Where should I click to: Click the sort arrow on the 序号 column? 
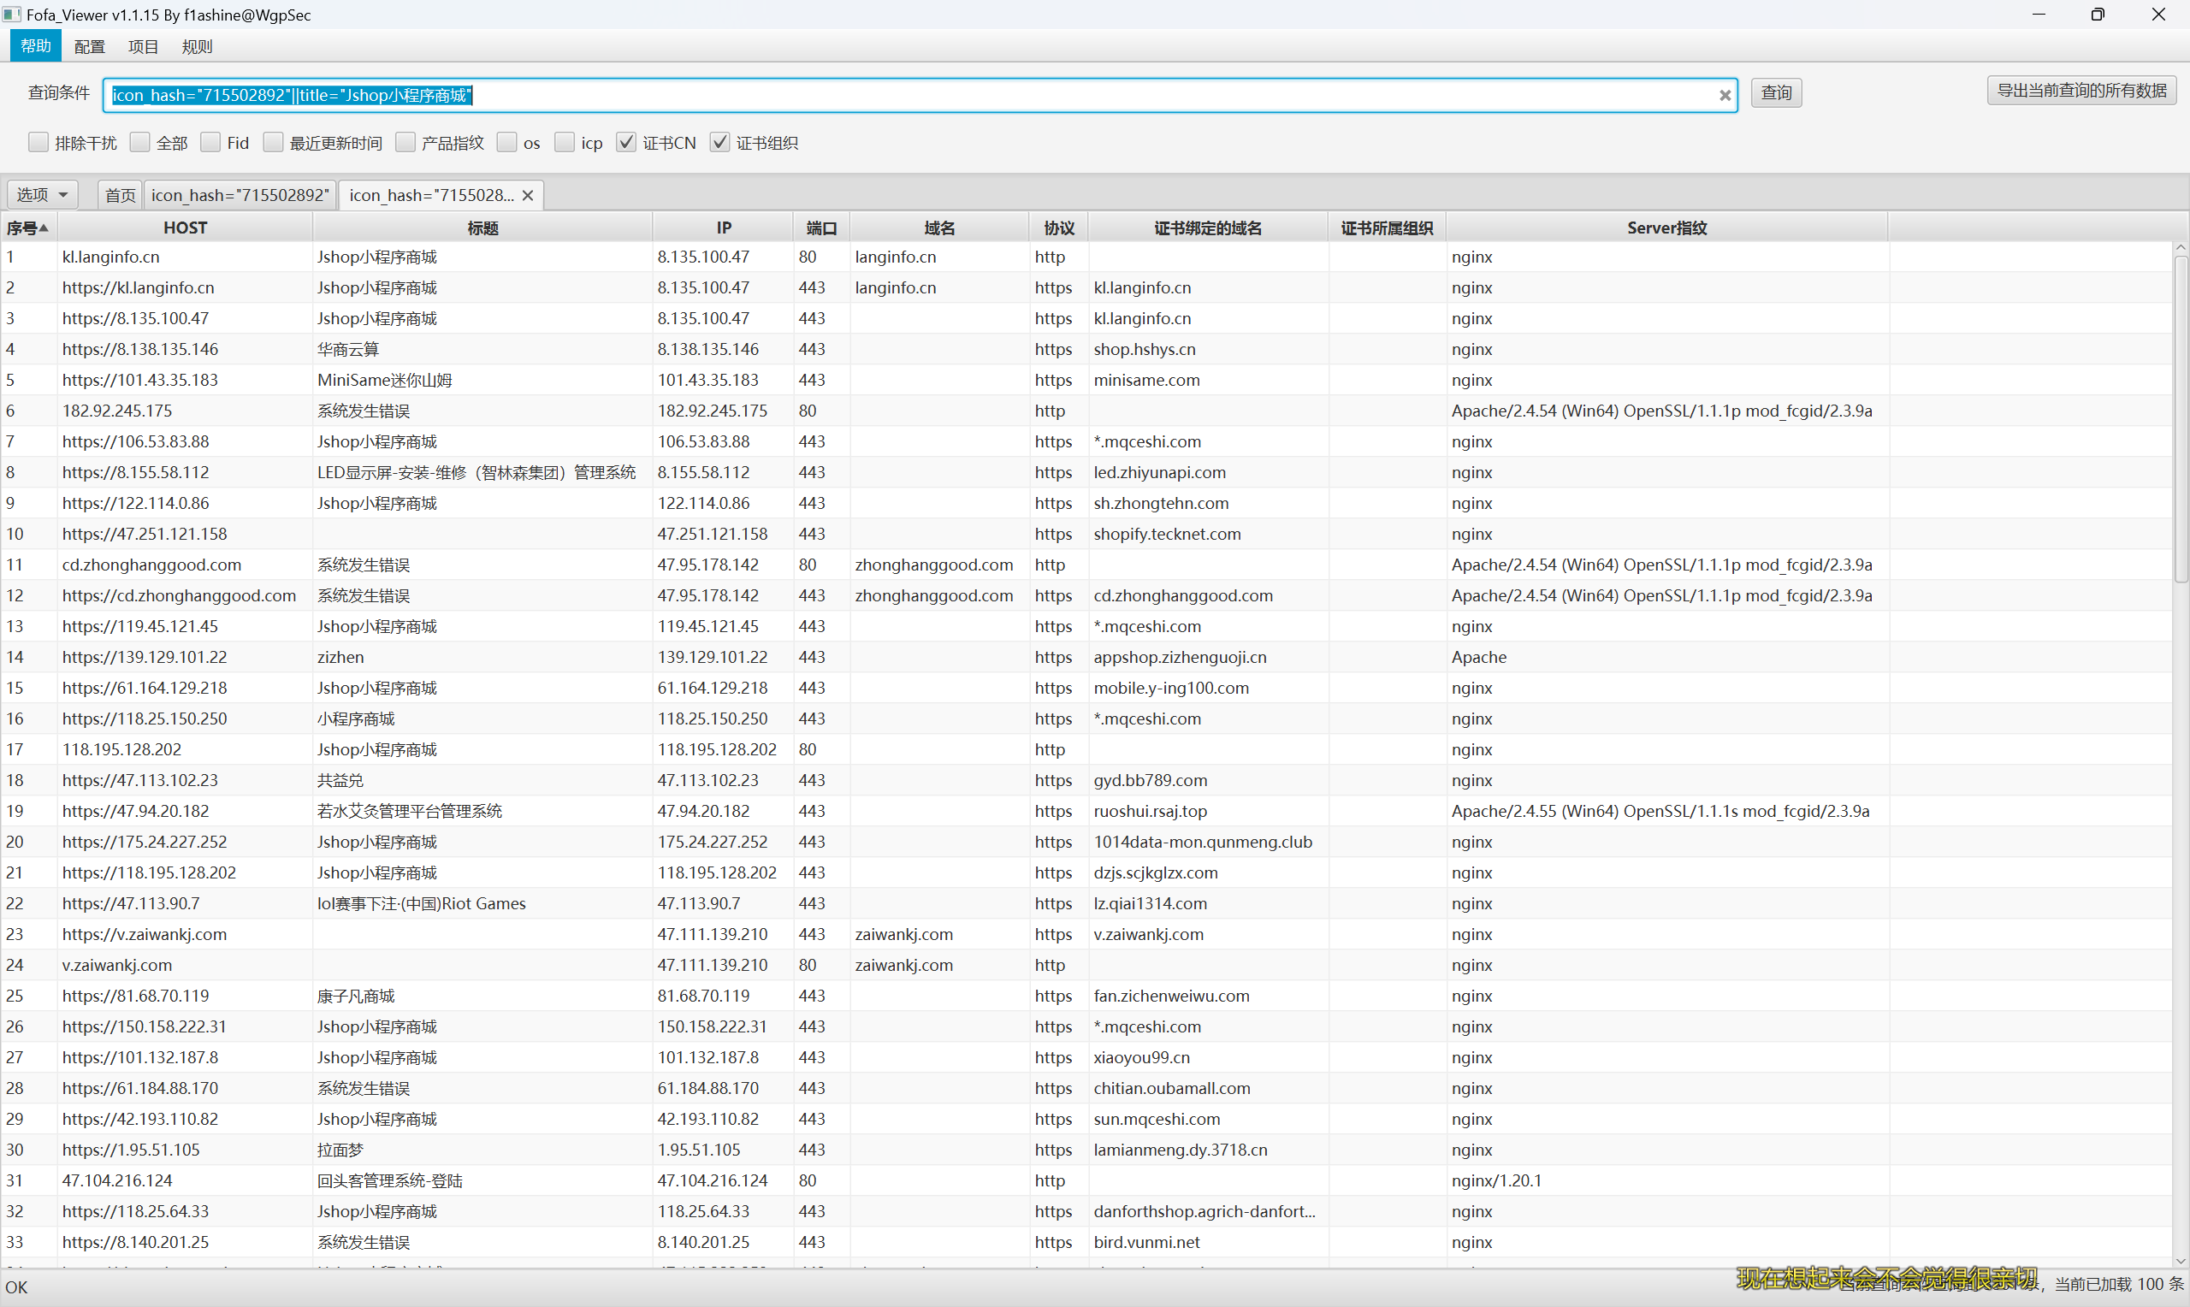click(43, 228)
